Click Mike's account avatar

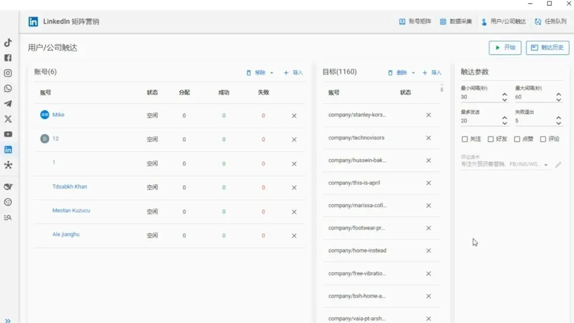click(45, 115)
